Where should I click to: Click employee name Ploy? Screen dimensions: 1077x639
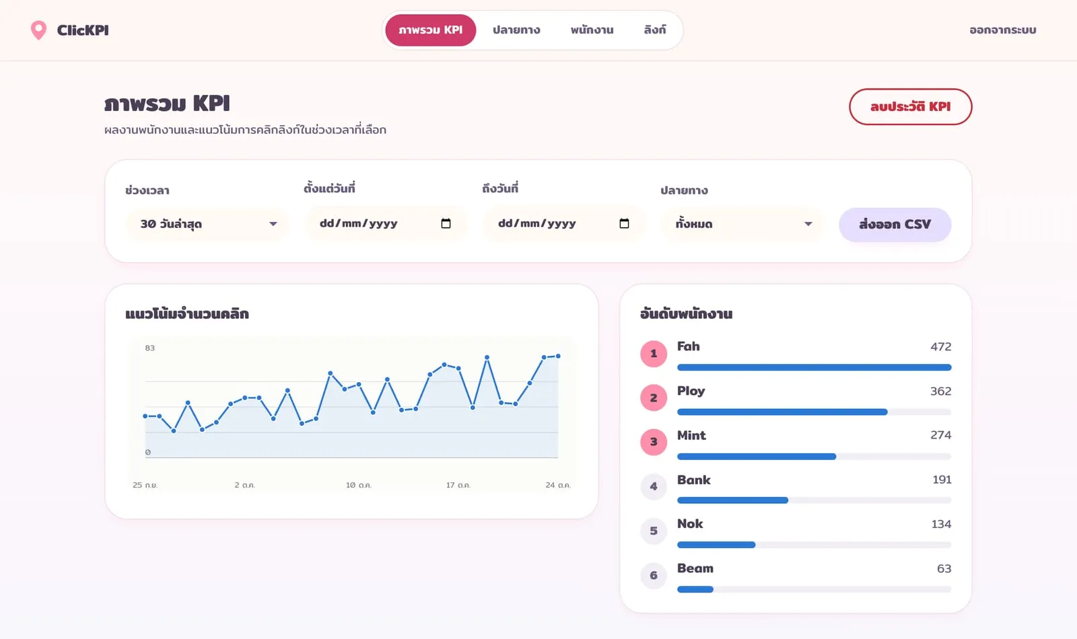[x=691, y=391]
